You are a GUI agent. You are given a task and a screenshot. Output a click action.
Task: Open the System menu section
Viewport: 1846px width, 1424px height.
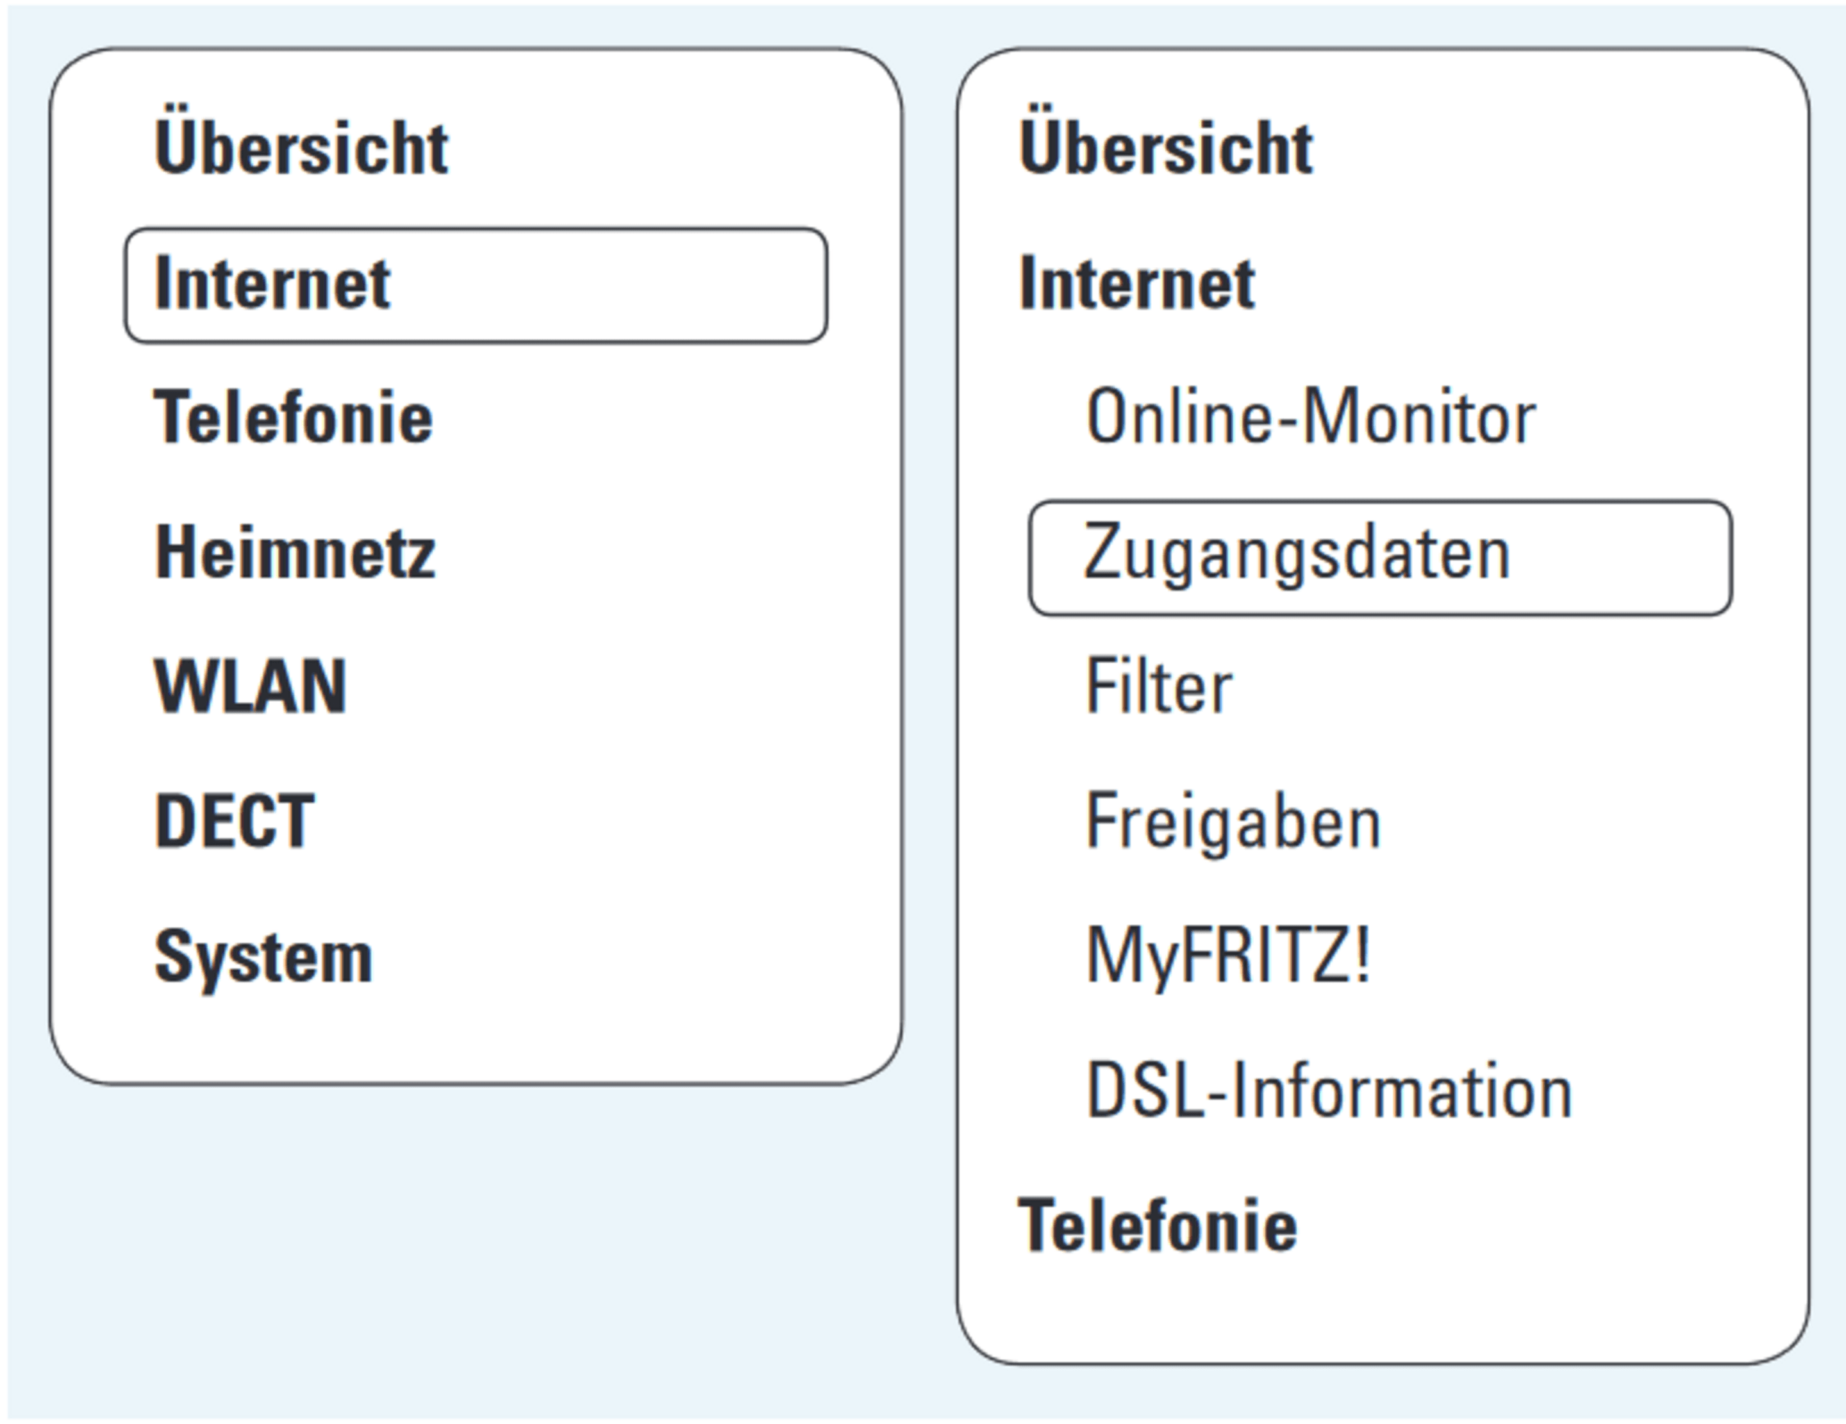click(263, 957)
